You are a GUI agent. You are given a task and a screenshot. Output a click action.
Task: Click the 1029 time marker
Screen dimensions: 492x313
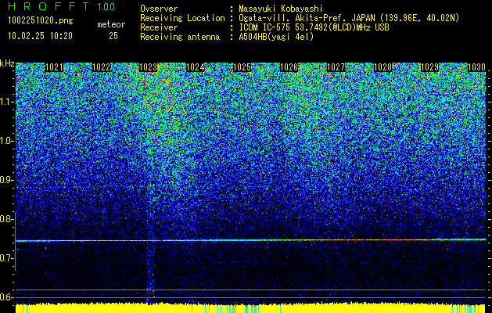[429, 67]
